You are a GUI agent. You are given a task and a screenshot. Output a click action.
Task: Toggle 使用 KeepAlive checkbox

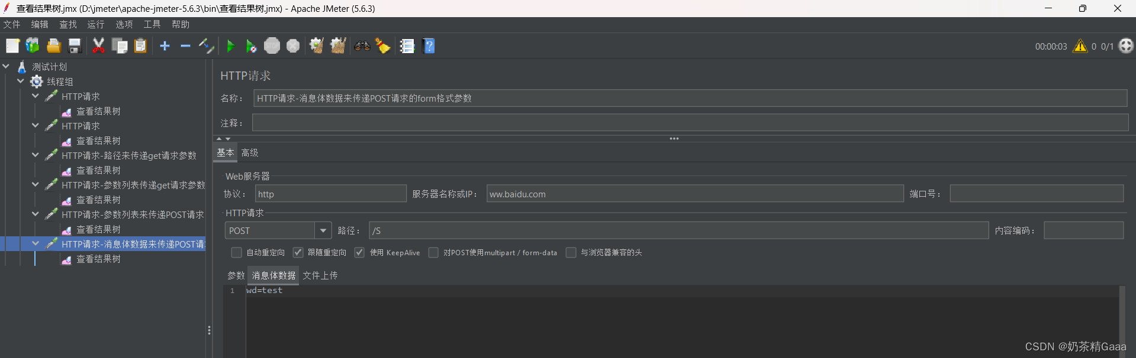(x=359, y=252)
